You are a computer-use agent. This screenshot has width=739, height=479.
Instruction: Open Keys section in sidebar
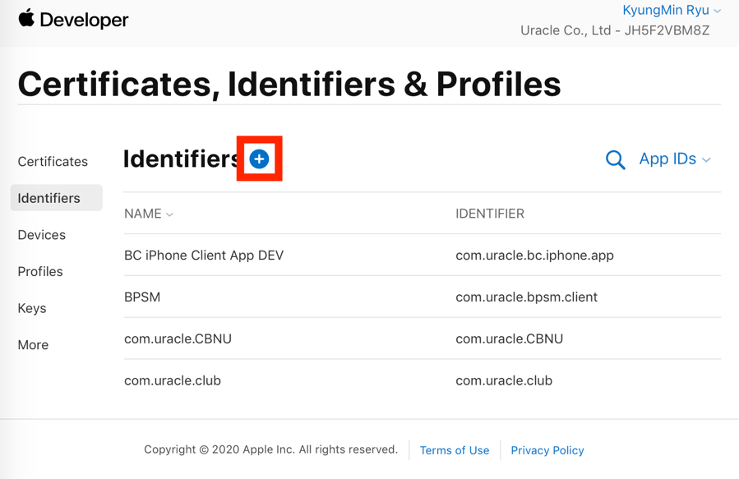pos(32,308)
